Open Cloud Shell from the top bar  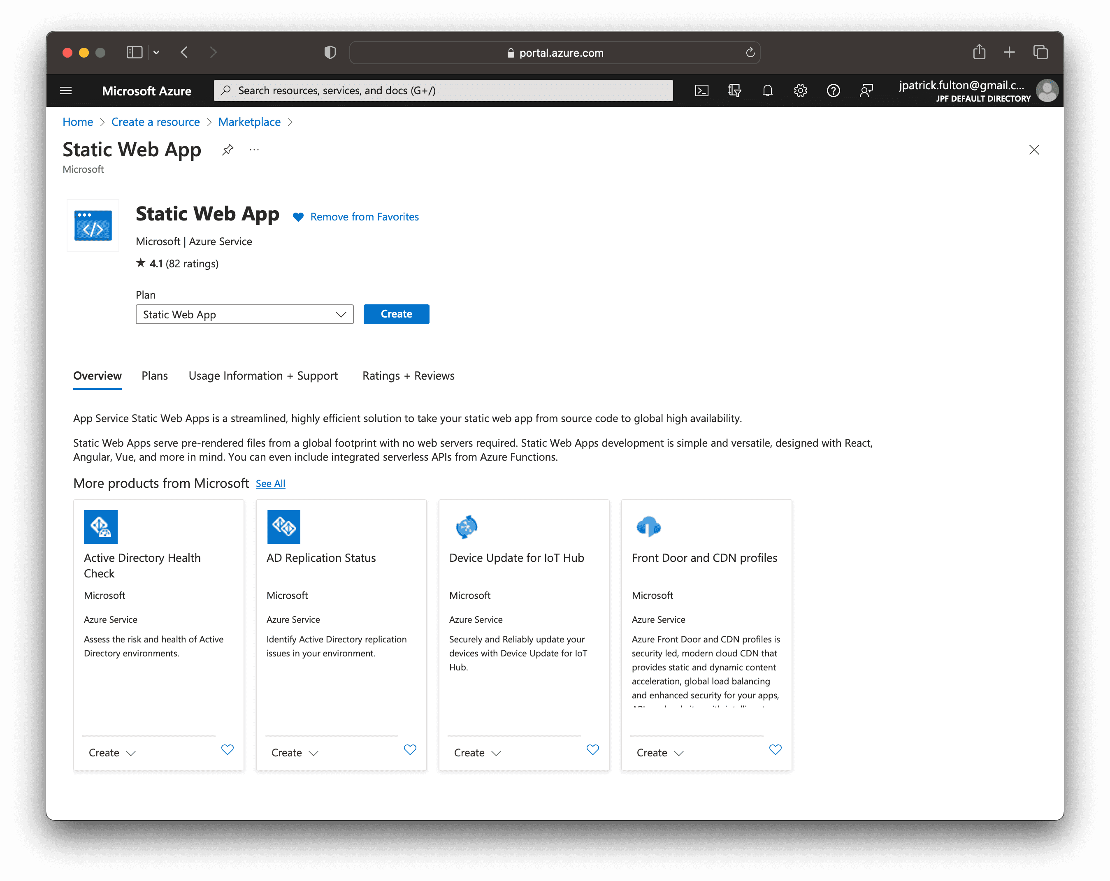coord(702,90)
